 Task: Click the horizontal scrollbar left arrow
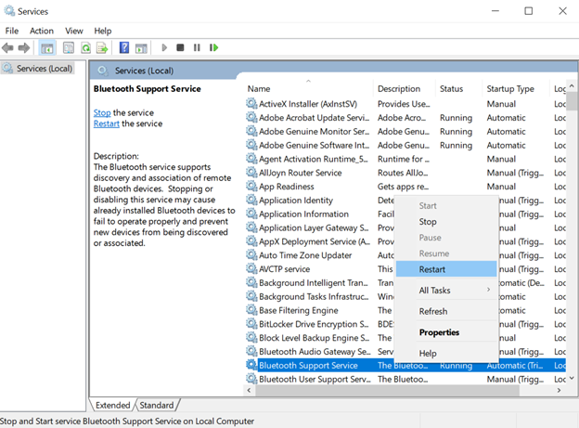click(249, 390)
